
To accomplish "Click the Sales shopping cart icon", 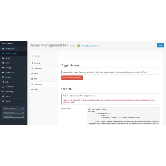I will click(x=3, y=82).
